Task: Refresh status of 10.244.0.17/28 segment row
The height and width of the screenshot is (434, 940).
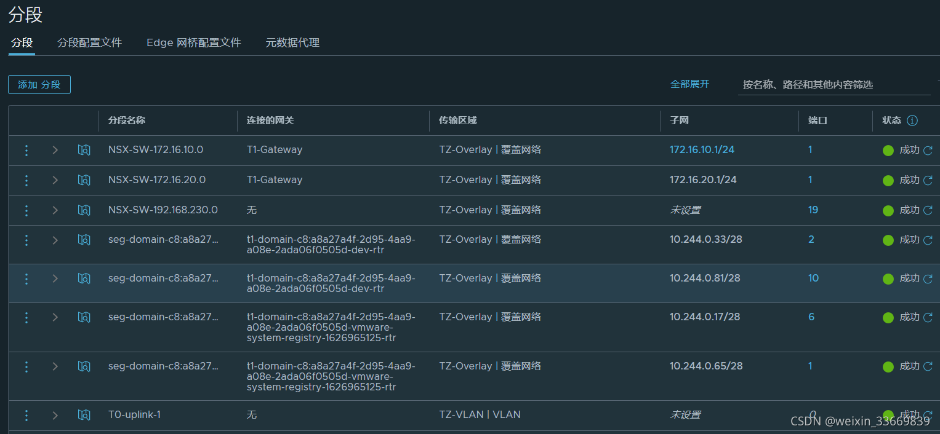Action: click(x=928, y=317)
